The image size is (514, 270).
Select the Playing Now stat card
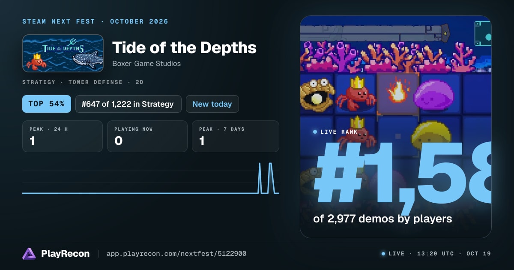147,136
